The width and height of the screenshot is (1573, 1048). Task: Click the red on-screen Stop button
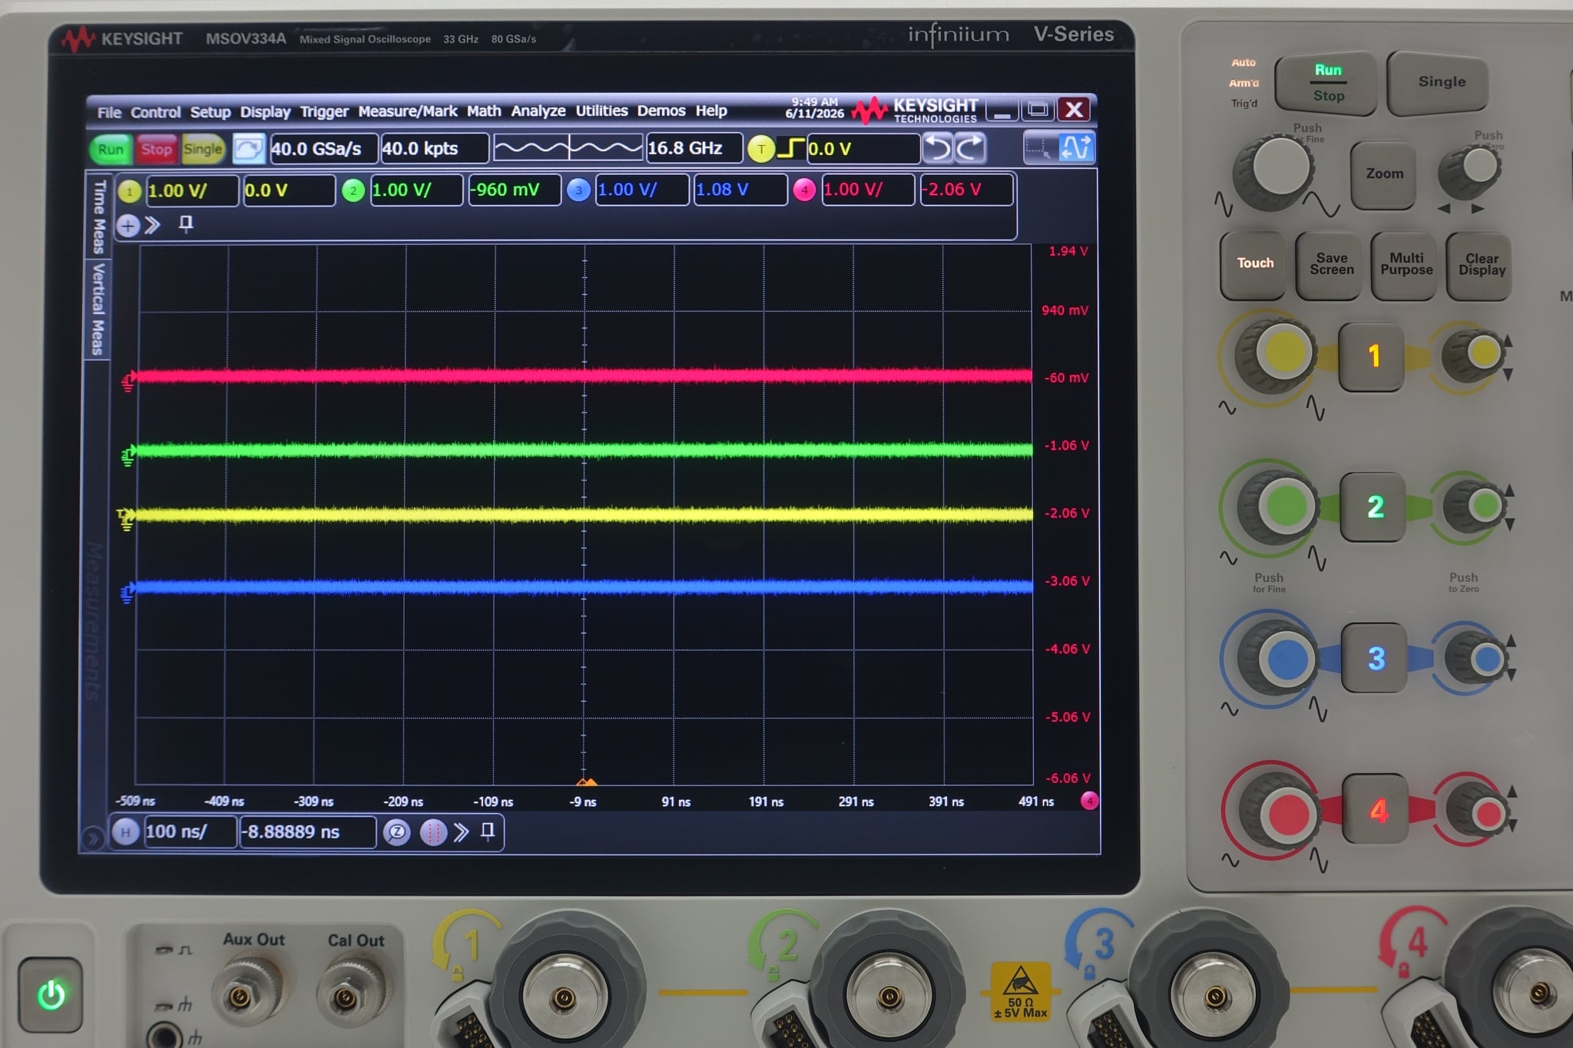(156, 149)
